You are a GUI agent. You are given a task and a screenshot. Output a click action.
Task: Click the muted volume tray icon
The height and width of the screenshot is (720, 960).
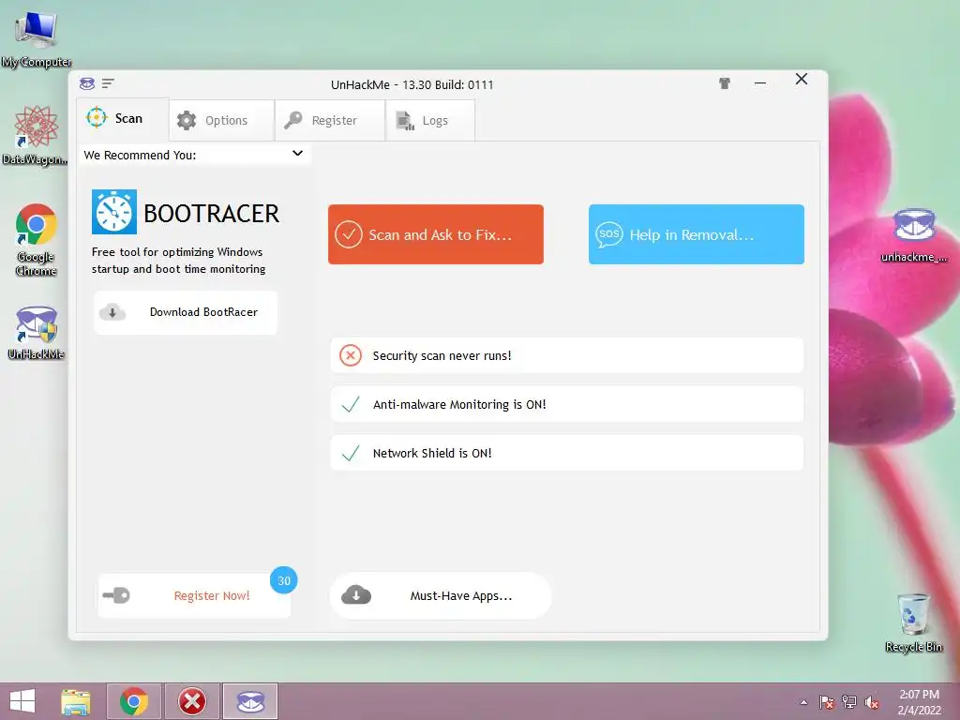point(872,702)
